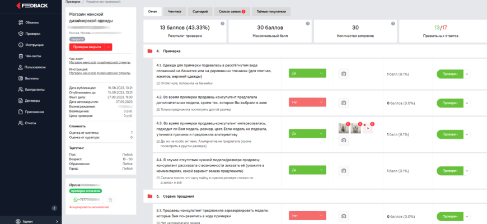Click camera icon for question 4.1
Viewport: 487px width, 224px height.
coord(344,73)
